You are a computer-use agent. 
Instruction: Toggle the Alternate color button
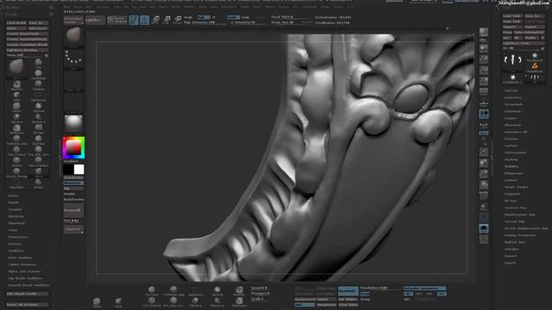click(73, 183)
